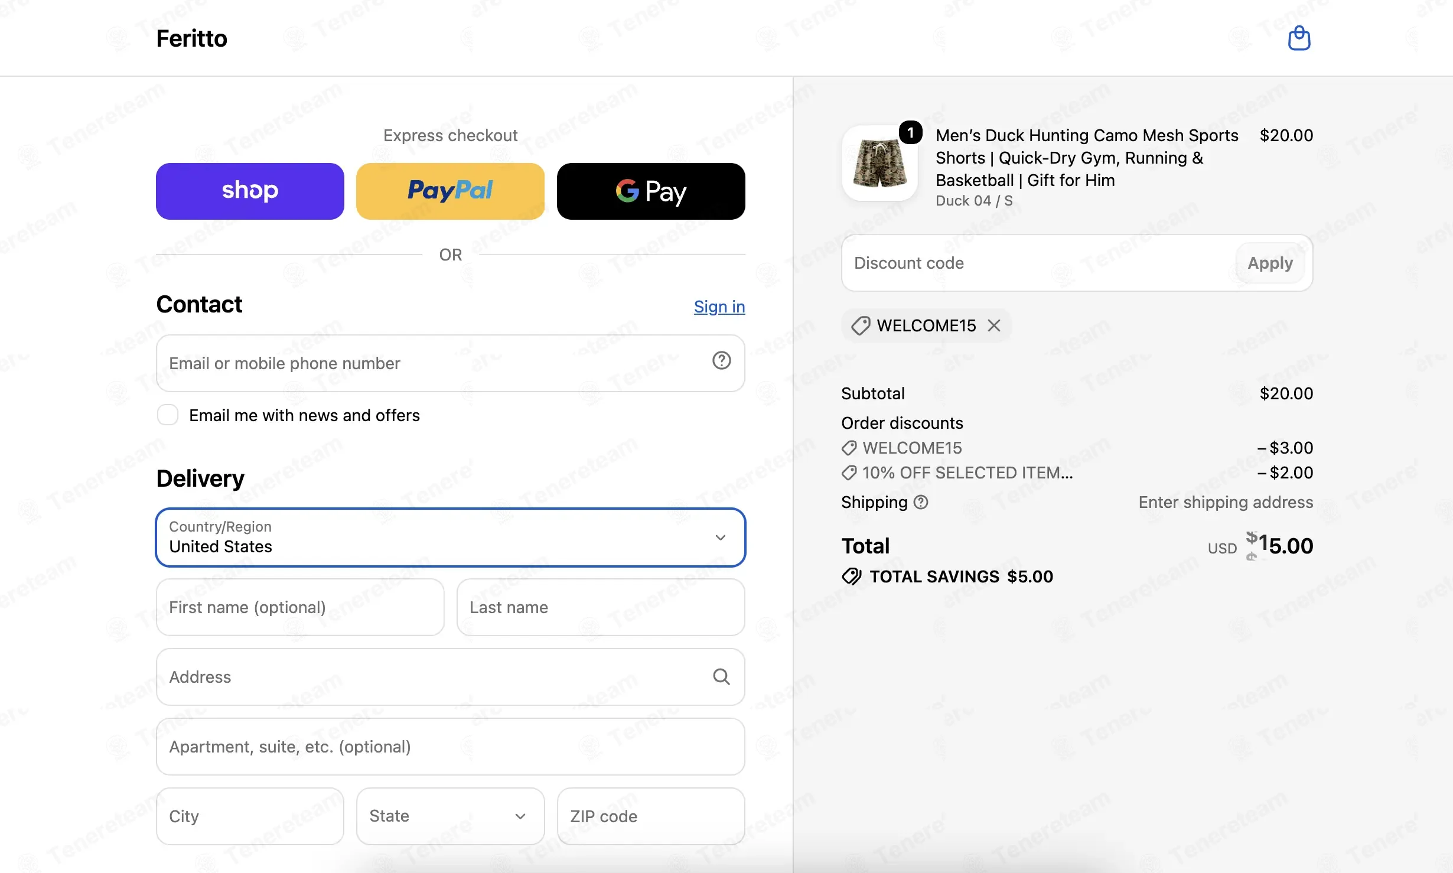Click the tag icon on WELCOME15 chip
The height and width of the screenshot is (873, 1453).
pyautogui.click(x=861, y=325)
